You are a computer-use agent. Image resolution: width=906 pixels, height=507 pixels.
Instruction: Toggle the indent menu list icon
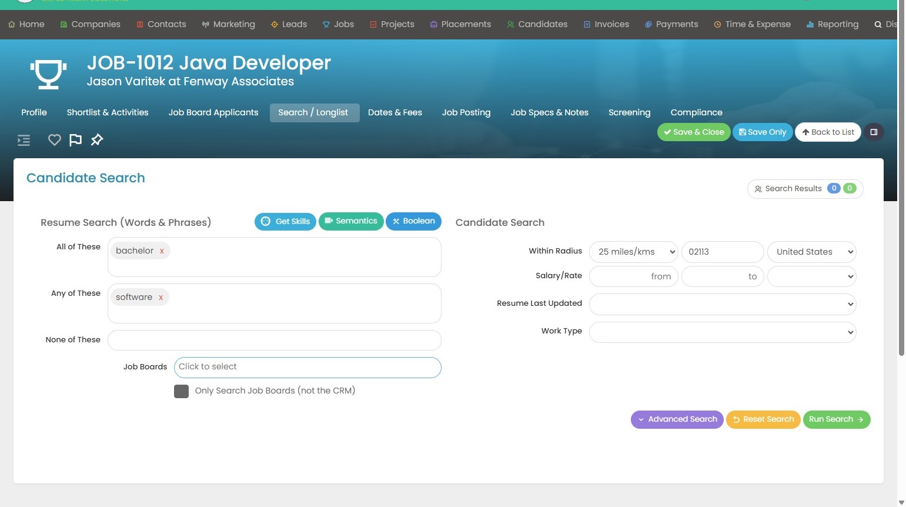click(24, 140)
